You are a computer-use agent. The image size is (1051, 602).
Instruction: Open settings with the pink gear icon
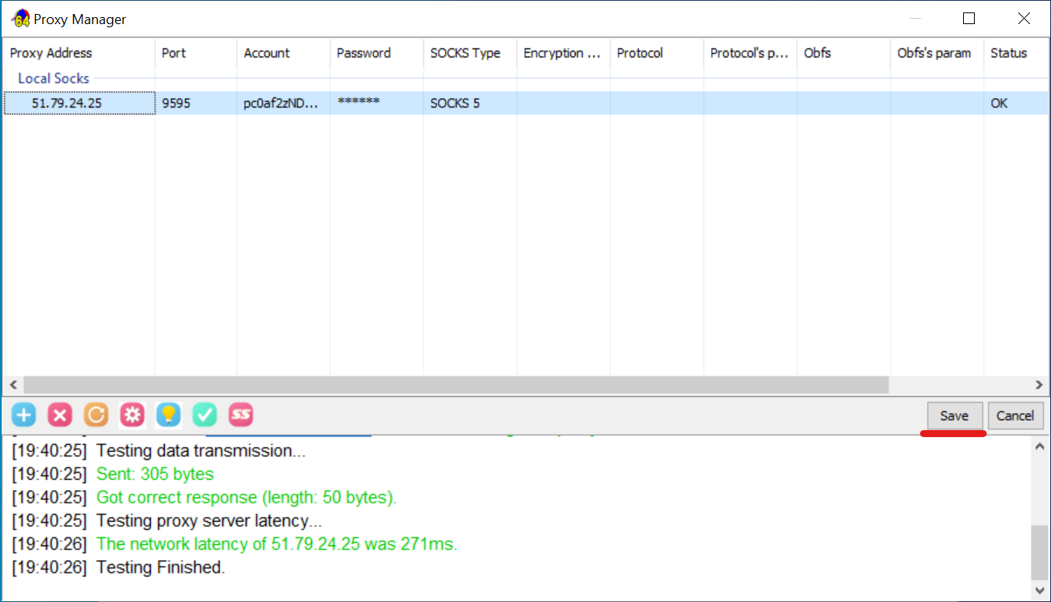[132, 415]
